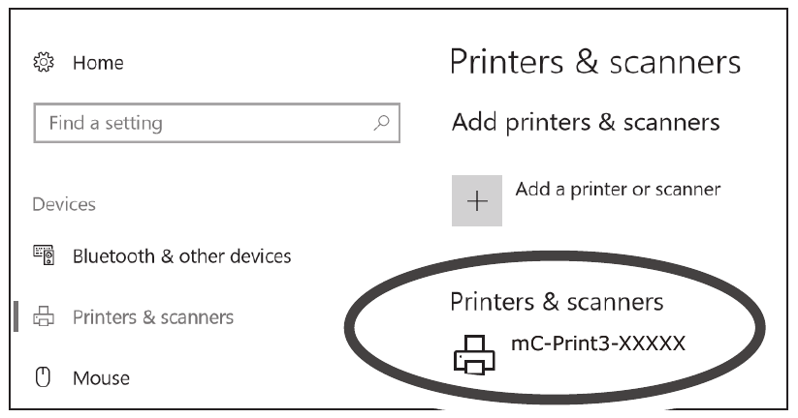798x418 pixels.
Task: Click the Home gear icon
Action: click(43, 64)
